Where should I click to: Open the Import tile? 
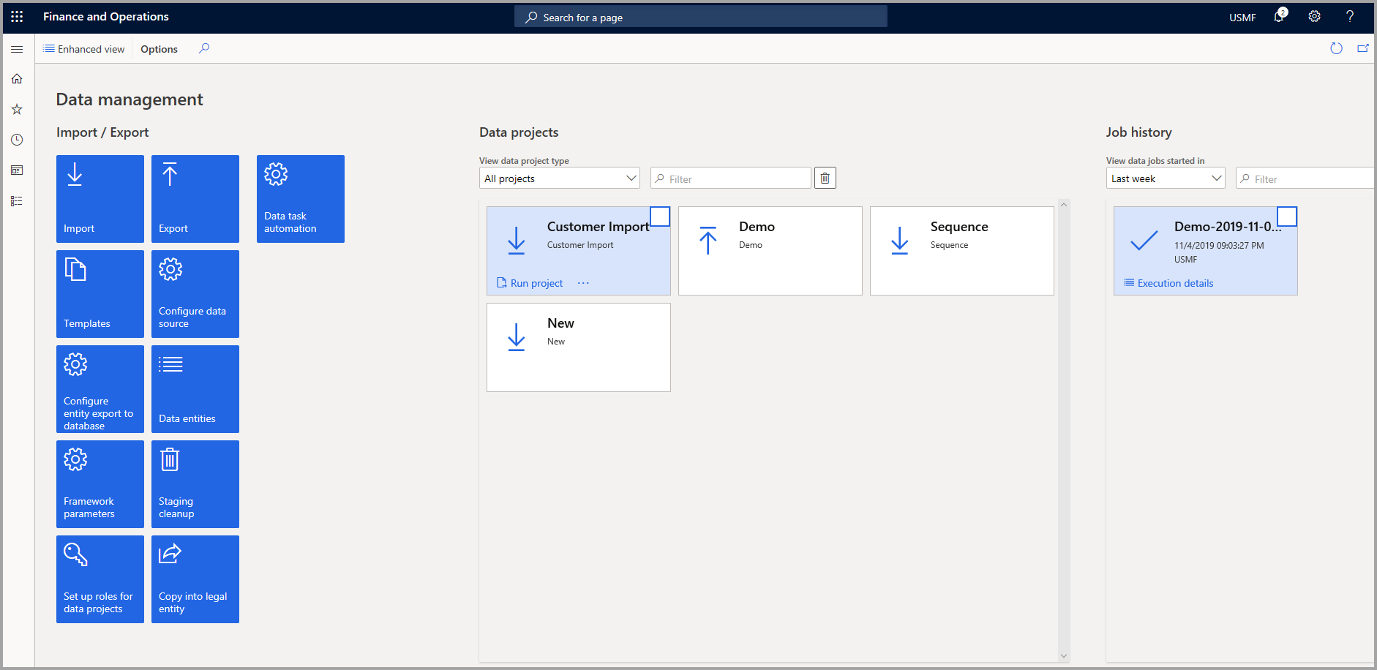(x=100, y=198)
